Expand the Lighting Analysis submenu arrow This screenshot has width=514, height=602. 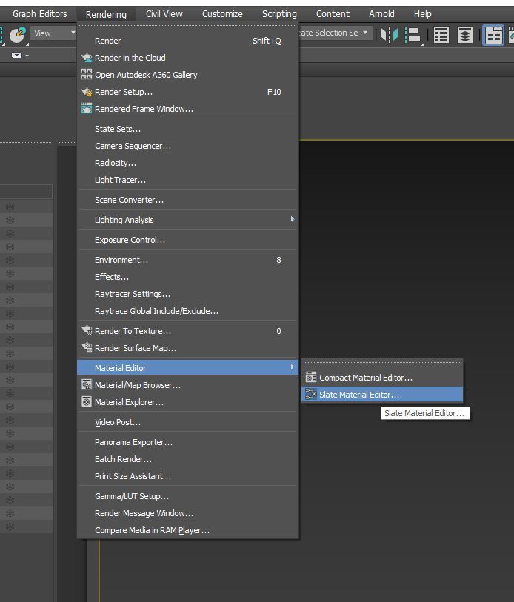(292, 220)
